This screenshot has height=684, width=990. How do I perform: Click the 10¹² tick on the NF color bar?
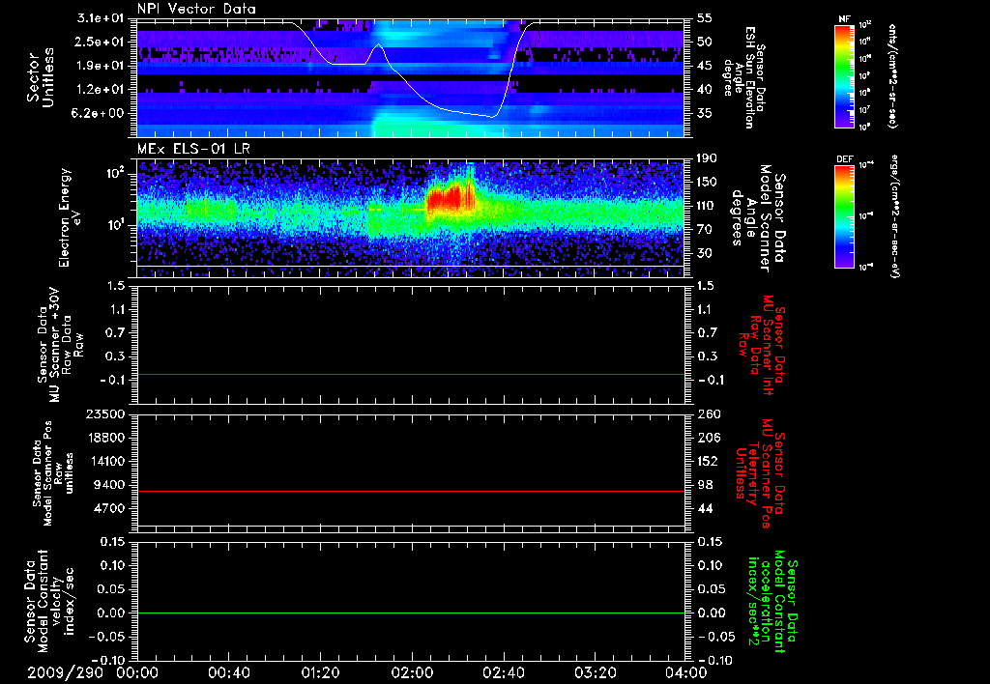(865, 25)
